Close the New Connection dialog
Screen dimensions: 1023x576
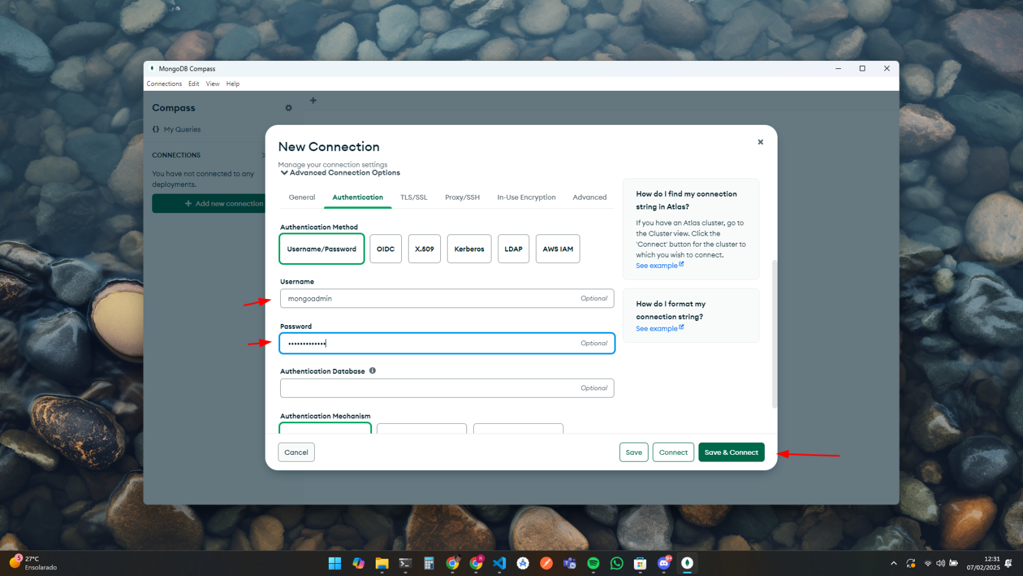(x=760, y=142)
